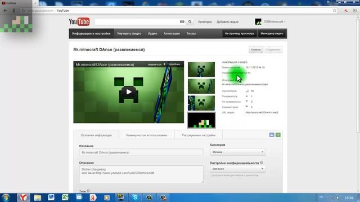Switch to Расширенные настройки tab

pyautogui.click(x=199, y=135)
